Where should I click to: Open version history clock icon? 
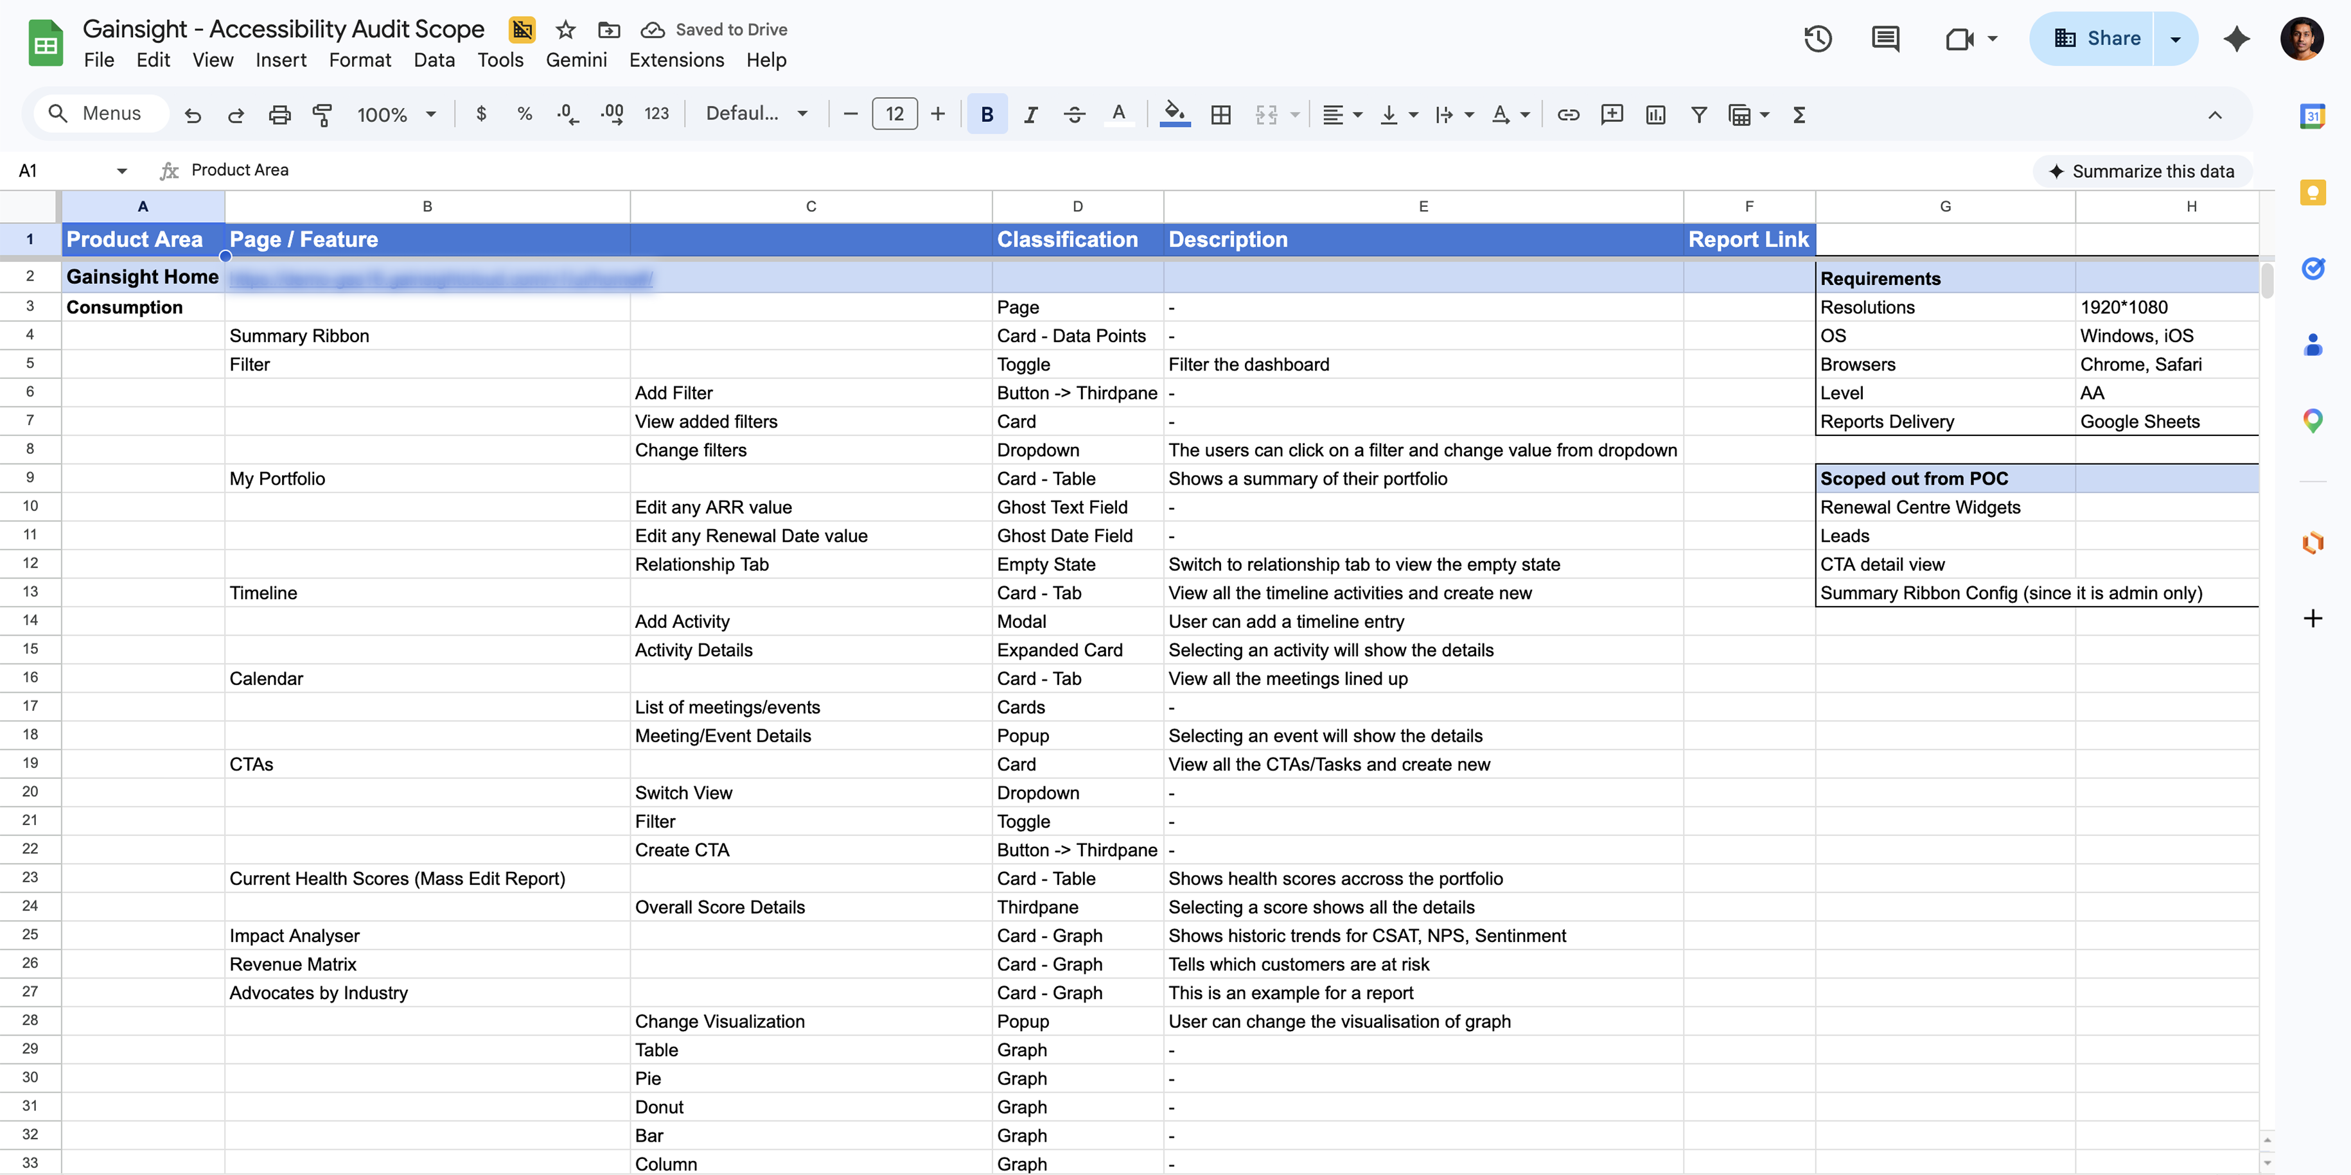click(1817, 39)
